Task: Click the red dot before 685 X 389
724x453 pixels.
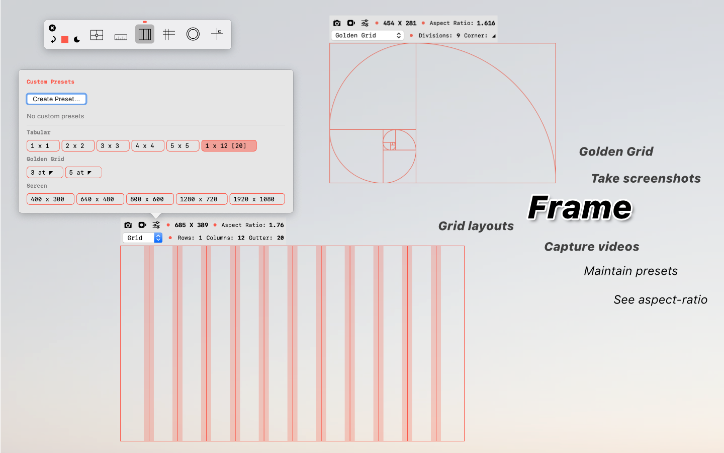Action: (168, 225)
